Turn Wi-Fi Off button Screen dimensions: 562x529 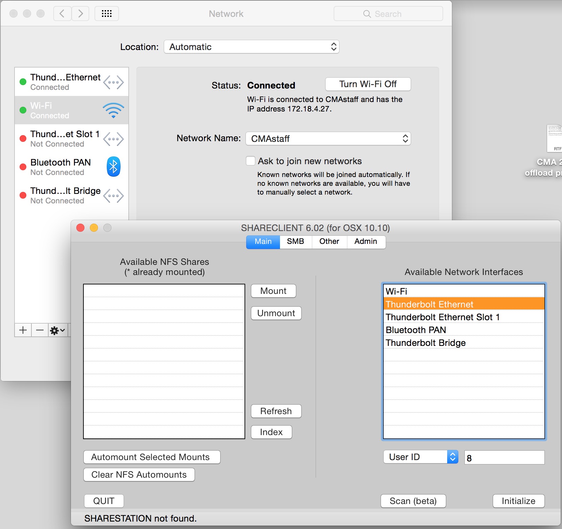(368, 84)
